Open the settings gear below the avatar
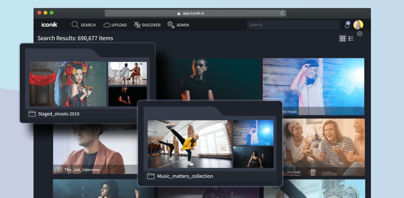This screenshot has width=404, height=198. (x=359, y=34)
